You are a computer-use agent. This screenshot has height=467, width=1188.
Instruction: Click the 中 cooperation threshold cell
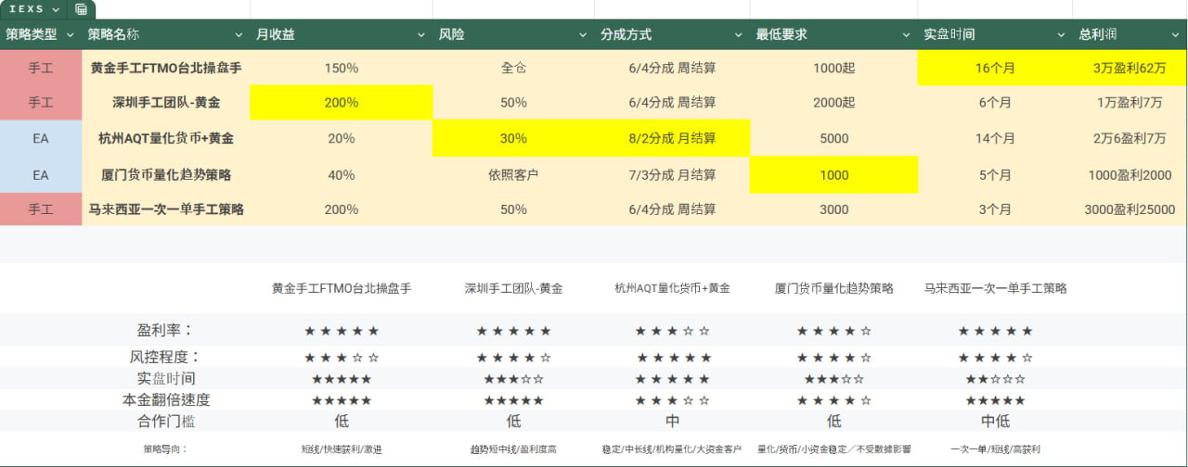(x=672, y=422)
